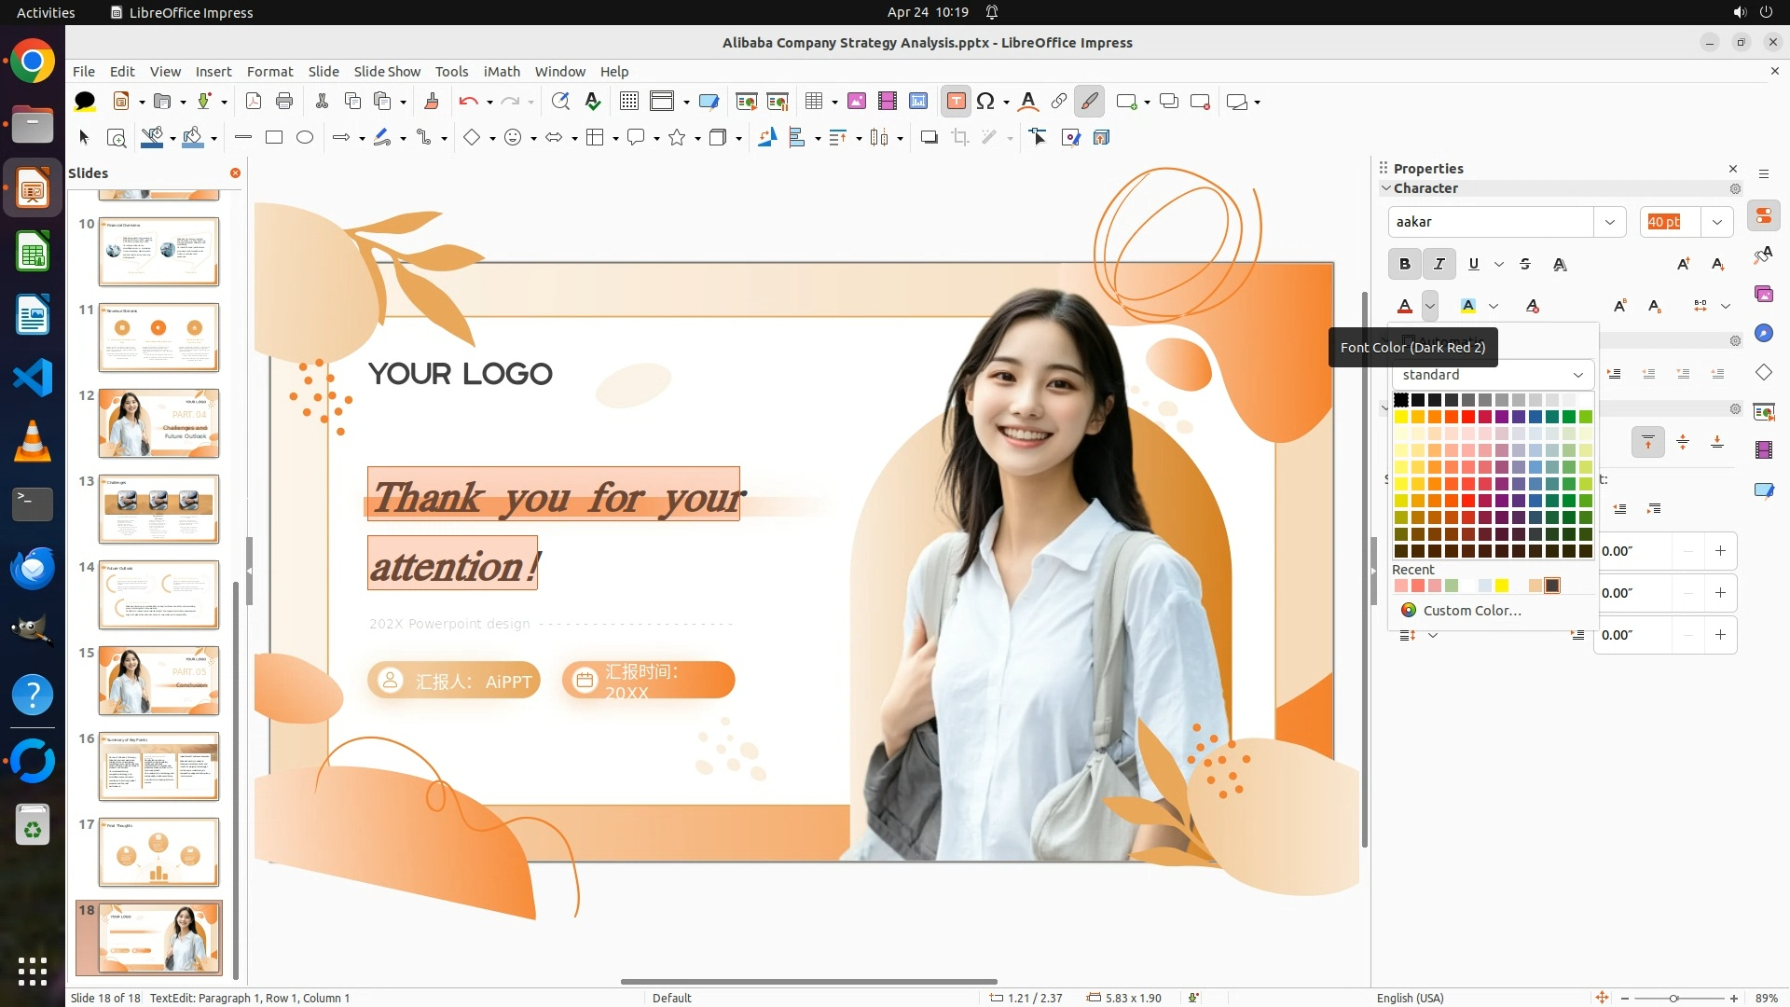
Task: Open the font name dropdown
Action: pos(1609,222)
